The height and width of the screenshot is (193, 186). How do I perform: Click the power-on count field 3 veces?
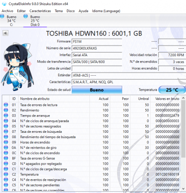point(172,62)
